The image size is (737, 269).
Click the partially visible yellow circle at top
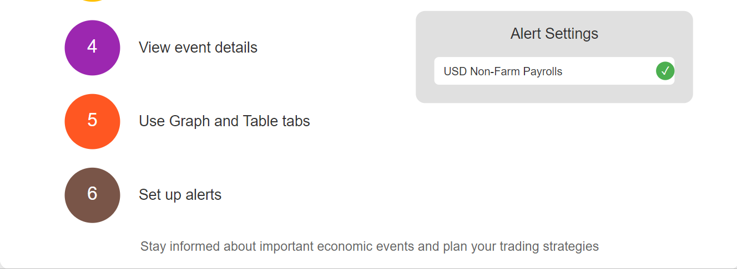(x=92, y=1)
